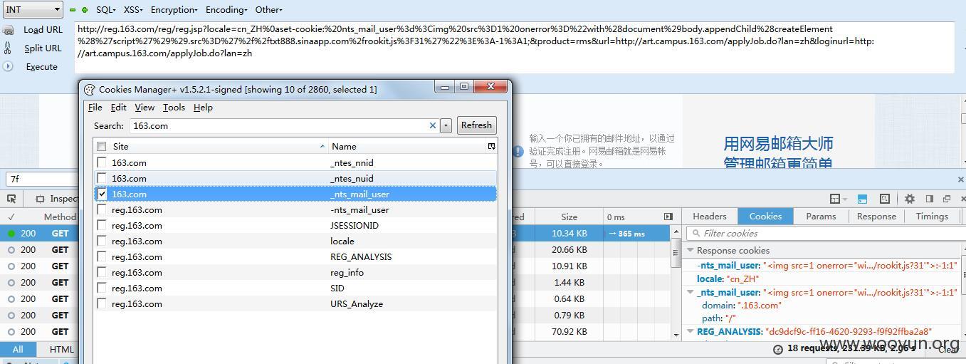The height and width of the screenshot is (364, 966).
Task: Open the View menu in Cookies Manager
Action: 145,107
